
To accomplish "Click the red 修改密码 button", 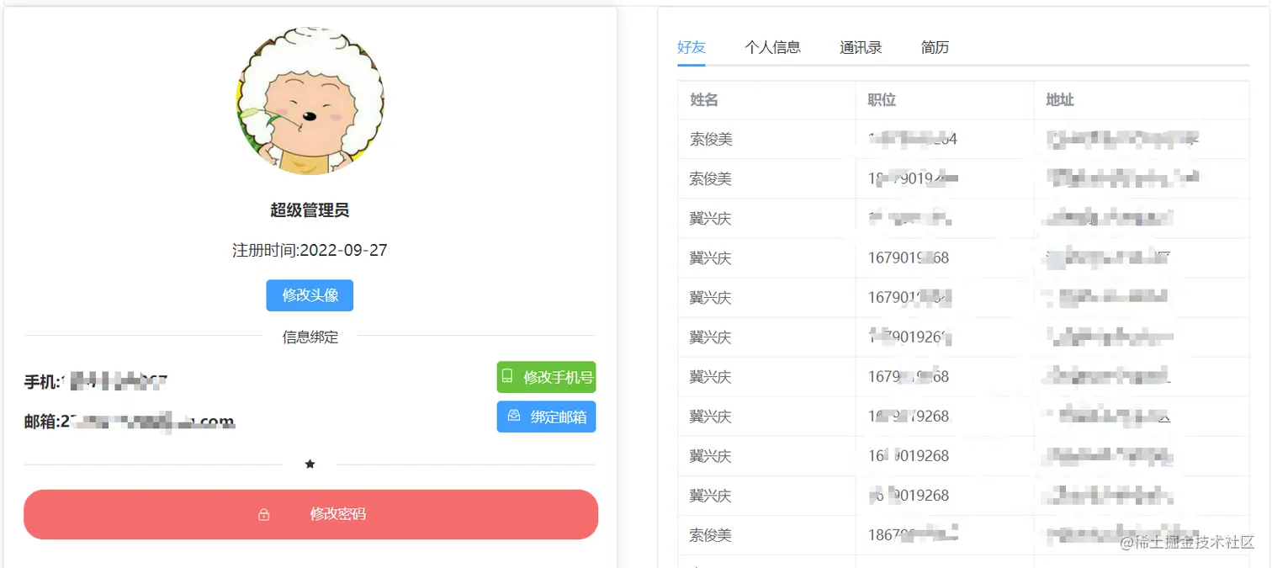I will pyautogui.click(x=310, y=514).
